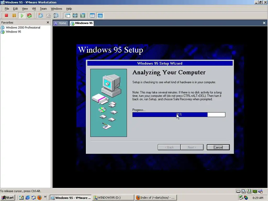Close the current VM tab with X
Viewport: 268px width, 201px height.
264,23
